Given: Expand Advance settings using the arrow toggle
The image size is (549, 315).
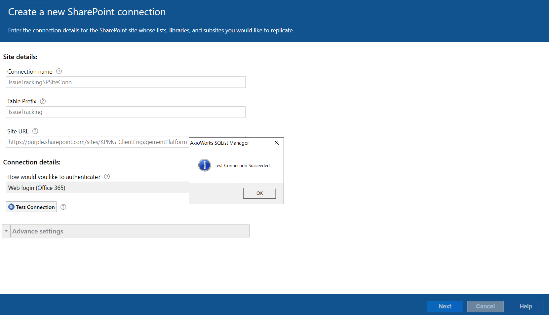Looking at the screenshot, I should (6, 231).
